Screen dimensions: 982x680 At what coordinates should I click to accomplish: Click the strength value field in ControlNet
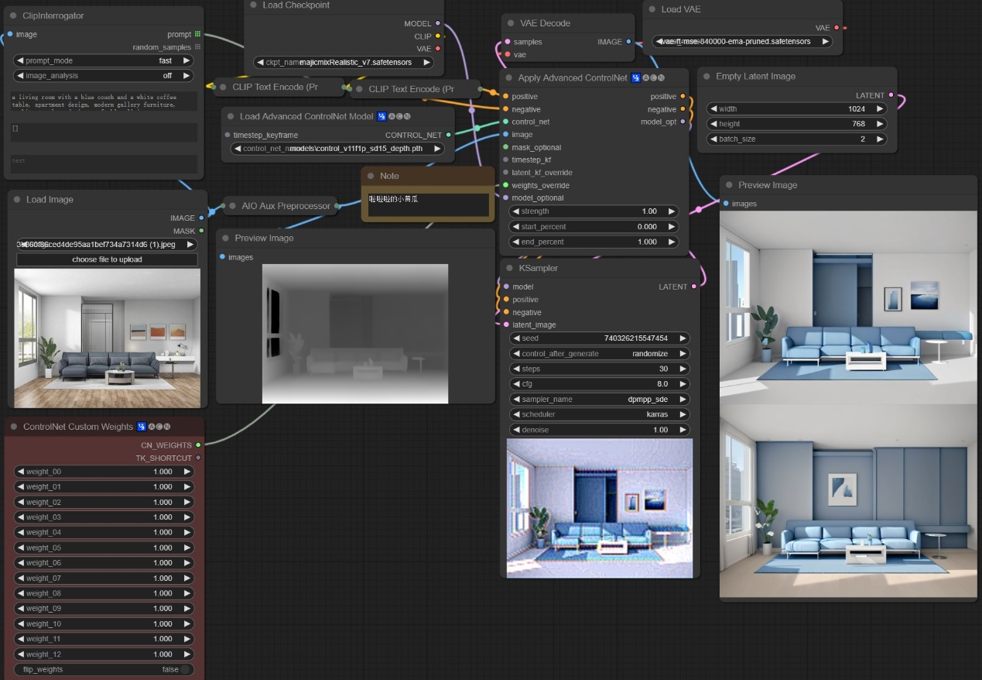[x=594, y=211]
